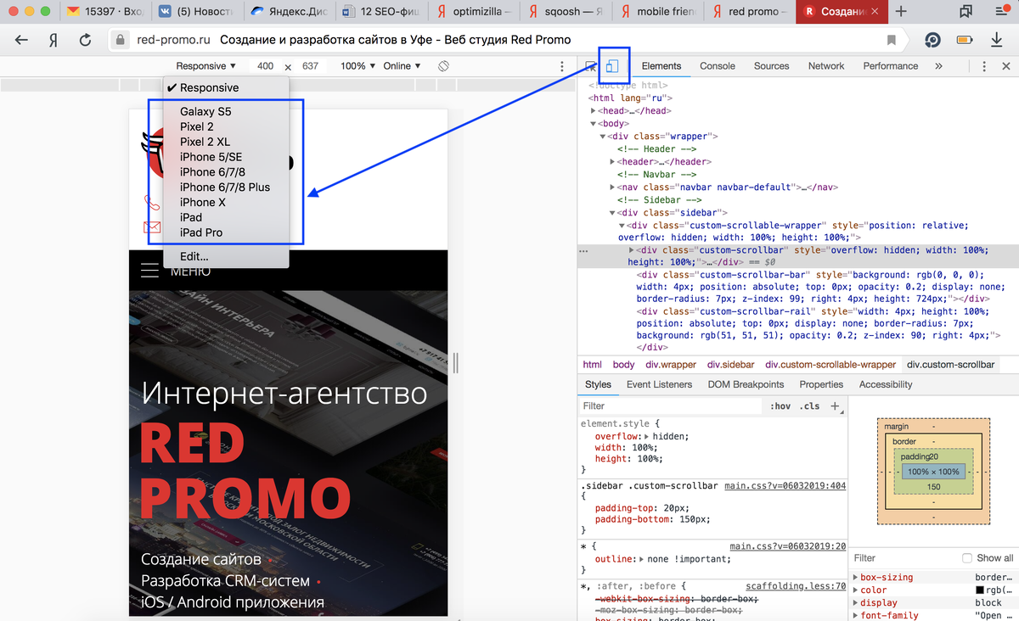Toggle the .cls class editor button
The image size is (1019, 621).
(x=810, y=406)
